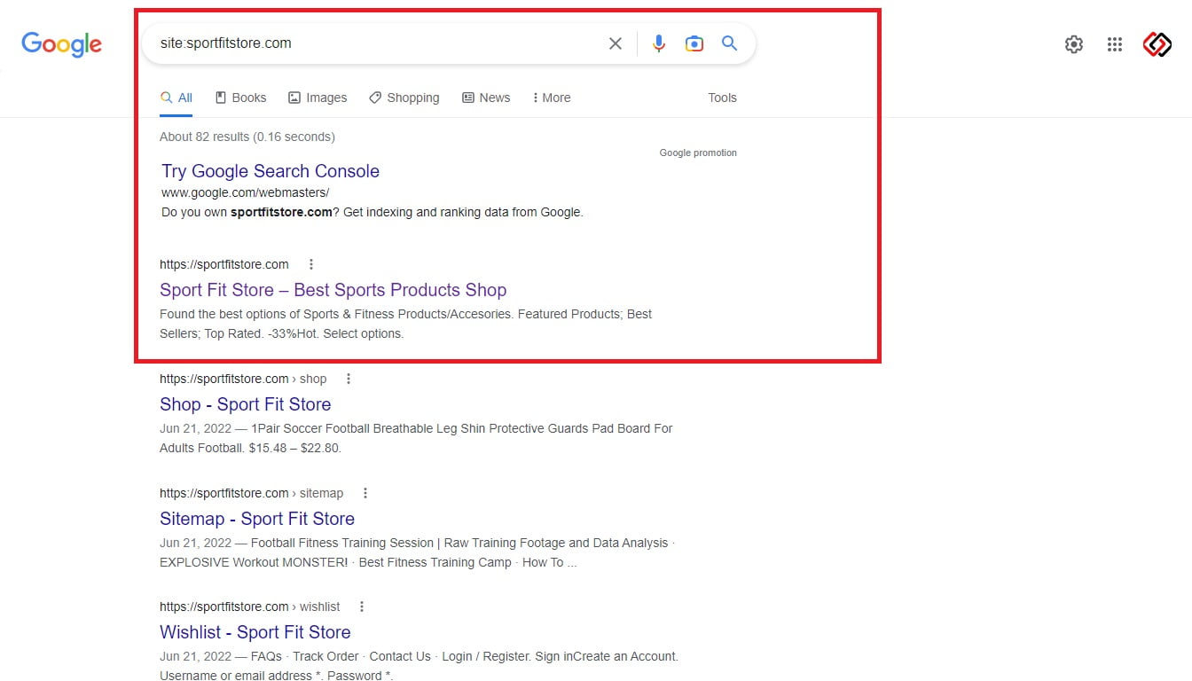Open the Google apps grid

tap(1115, 44)
